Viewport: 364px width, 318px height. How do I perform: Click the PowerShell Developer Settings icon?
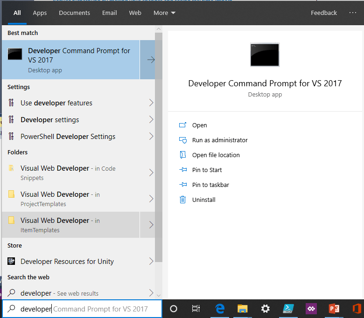(11, 136)
